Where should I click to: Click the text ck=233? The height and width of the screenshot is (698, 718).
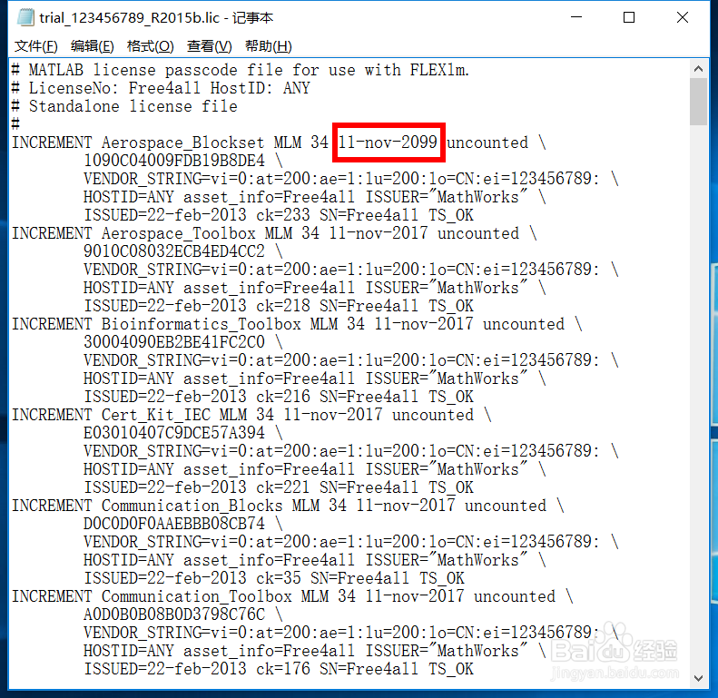pyautogui.click(x=283, y=215)
